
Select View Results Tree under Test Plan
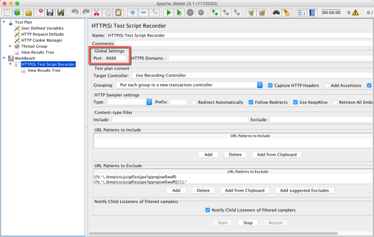(x=38, y=52)
